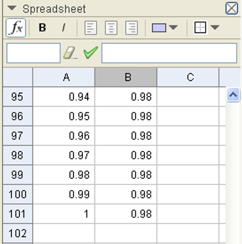The image size is (242, 244).
Task: Select row header 96
Action: (18, 116)
